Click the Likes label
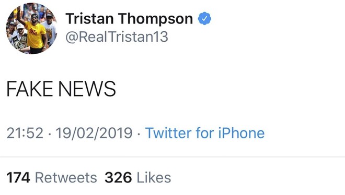The image size is (345, 195). coord(154,177)
